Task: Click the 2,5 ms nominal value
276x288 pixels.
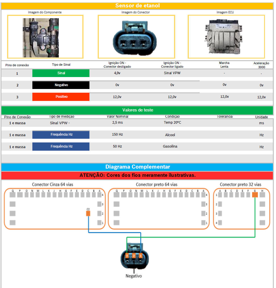Action: click(x=117, y=123)
